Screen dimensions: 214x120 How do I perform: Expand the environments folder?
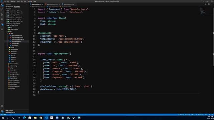pos(14,50)
